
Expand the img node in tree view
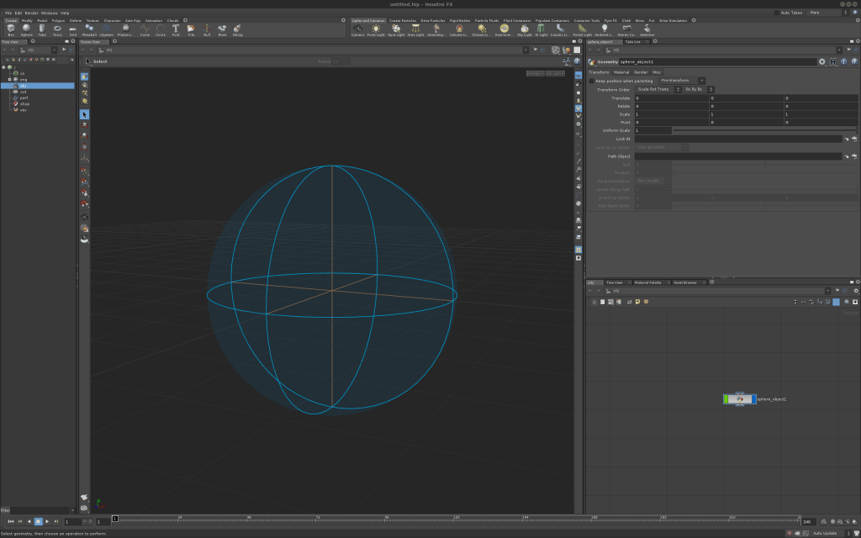coord(9,80)
